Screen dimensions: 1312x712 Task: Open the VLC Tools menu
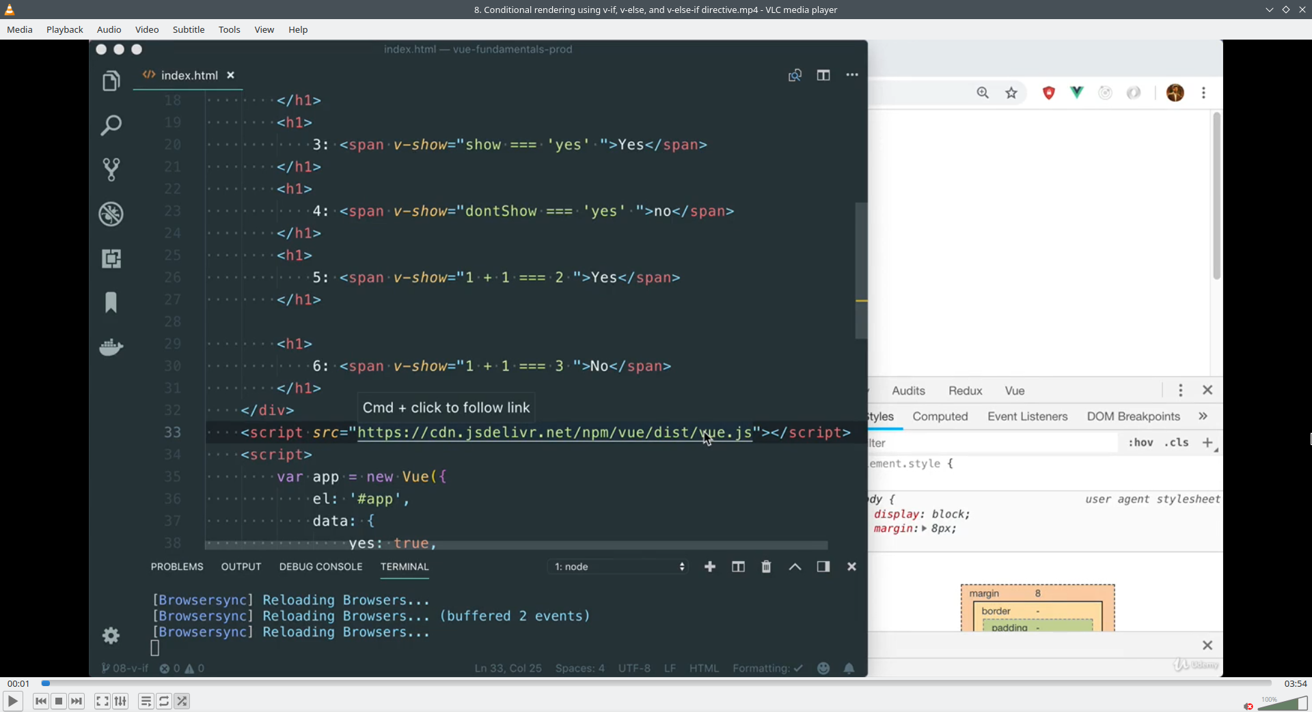coord(230,29)
